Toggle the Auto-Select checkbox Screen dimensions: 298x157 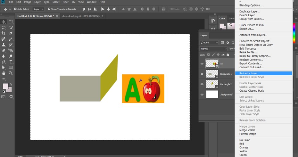[15, 9]
